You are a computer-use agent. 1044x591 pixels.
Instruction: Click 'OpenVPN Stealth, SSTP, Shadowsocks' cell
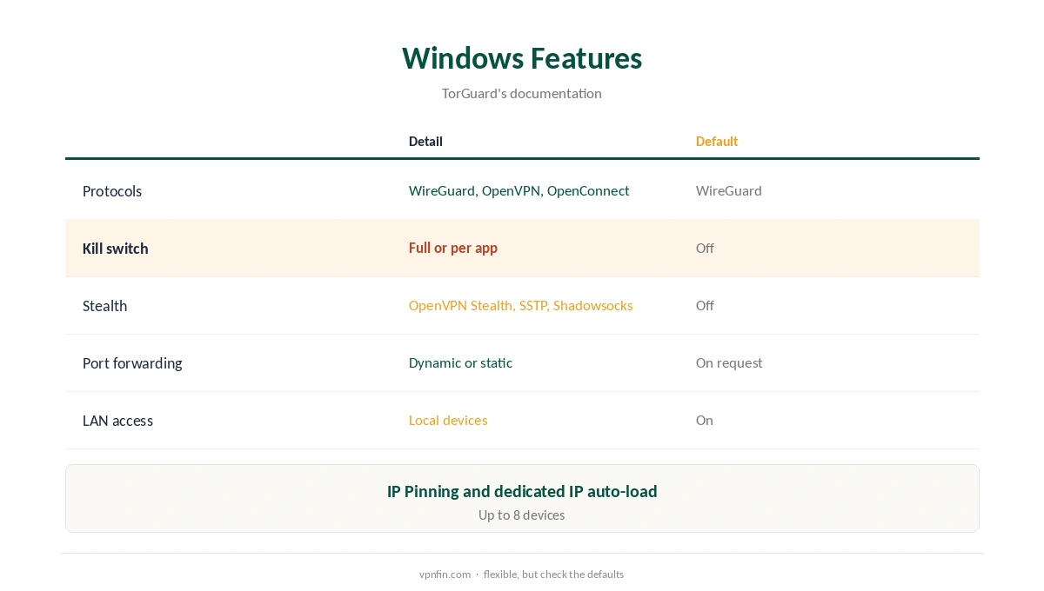(x=521, y=305)
